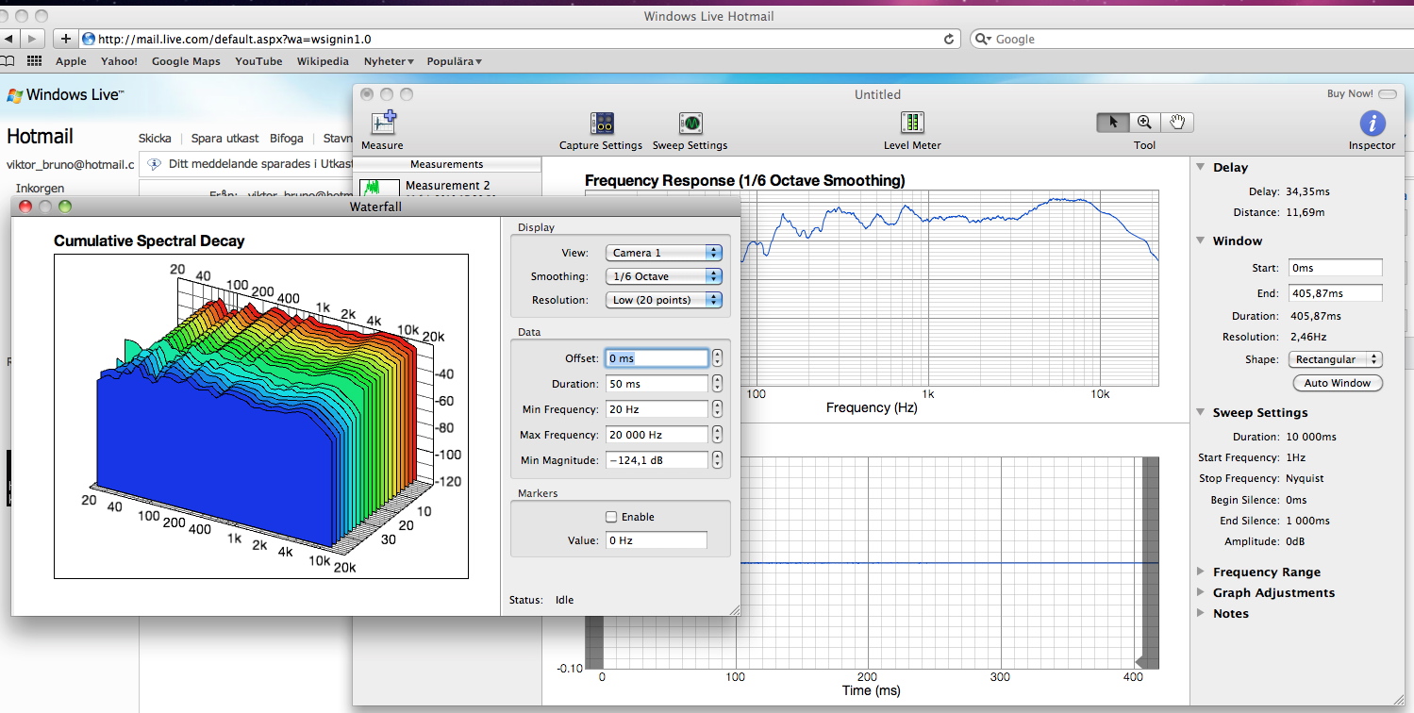Screen dimensions: 1414x713
Task: Click Safari forward navigation arrow
Action: [32, 39]
